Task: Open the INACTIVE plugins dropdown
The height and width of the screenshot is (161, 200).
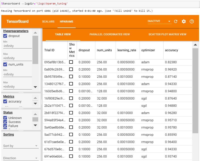Action: click(x=160, y=21)
